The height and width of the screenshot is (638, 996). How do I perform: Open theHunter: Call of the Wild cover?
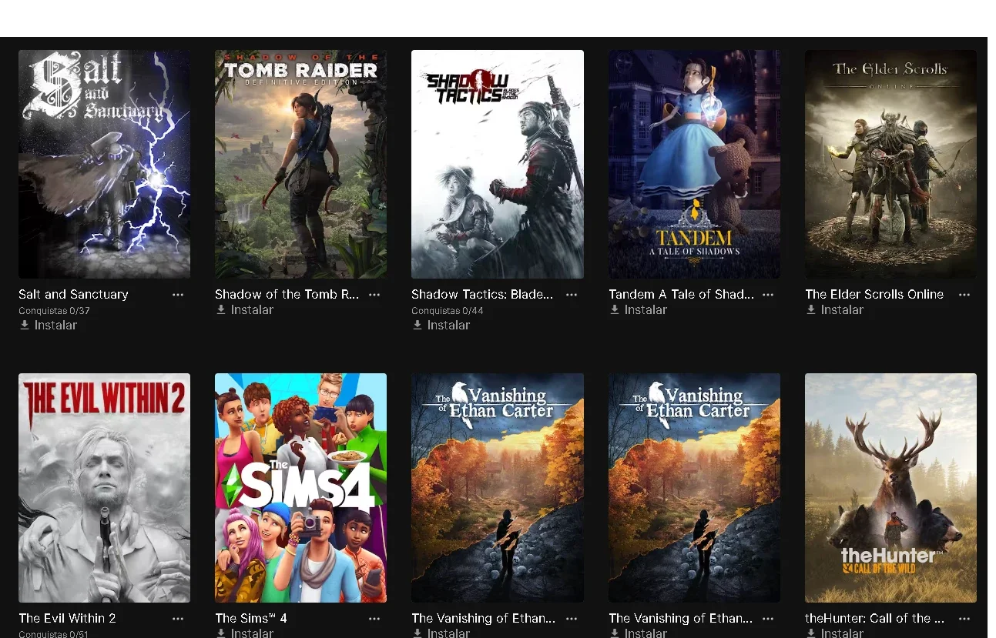pos(890,488)
